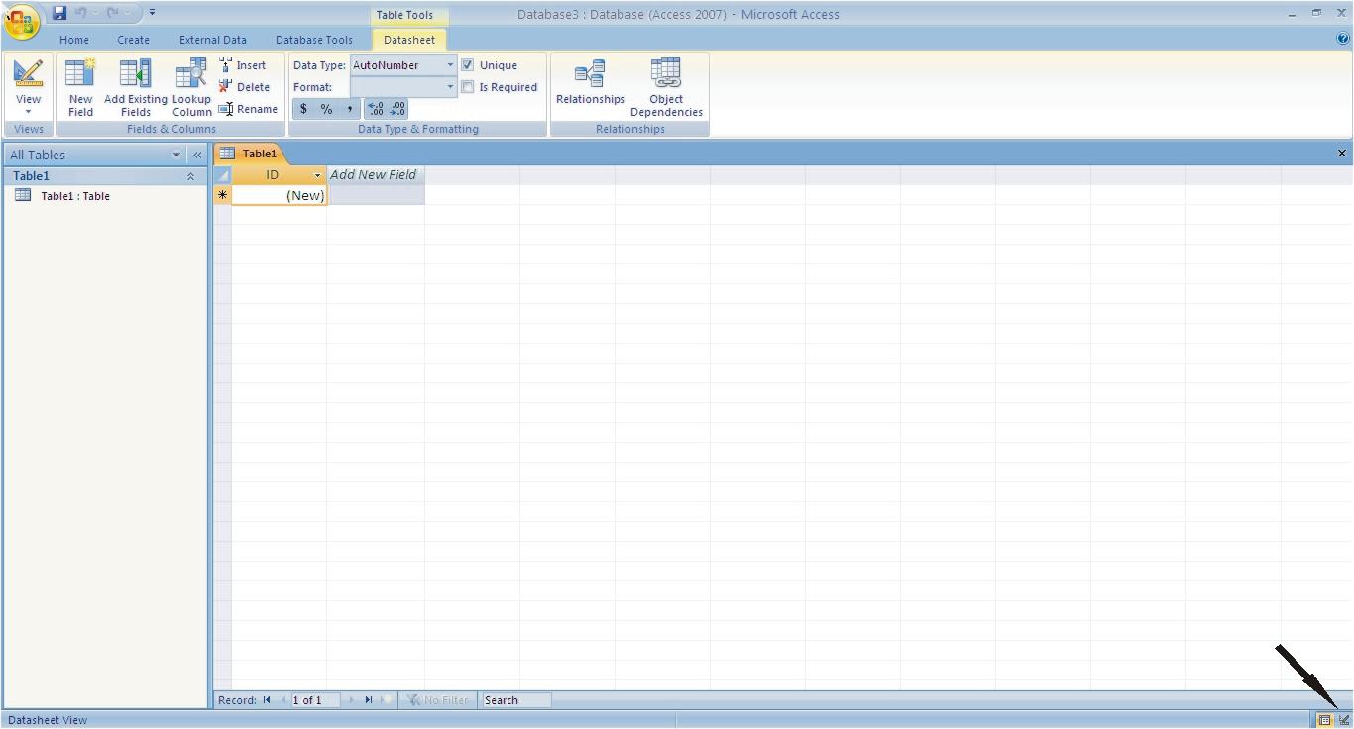Open the Data Type combo box showing AutoNumber

(x=403, y=65)
